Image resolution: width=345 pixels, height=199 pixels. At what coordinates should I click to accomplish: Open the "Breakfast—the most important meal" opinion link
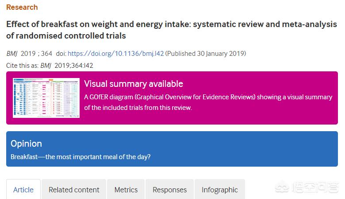(x=80, y=157)
